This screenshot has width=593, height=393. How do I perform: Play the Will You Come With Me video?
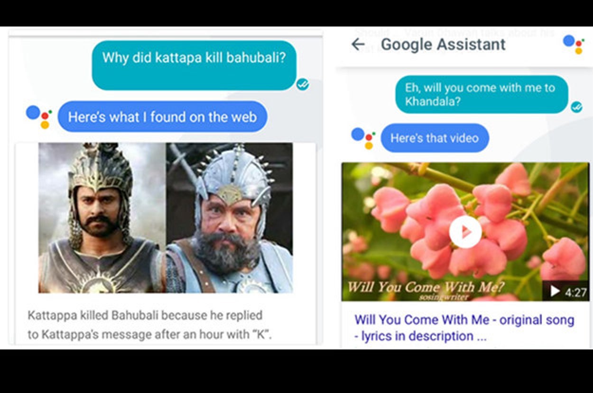(465, 232)
